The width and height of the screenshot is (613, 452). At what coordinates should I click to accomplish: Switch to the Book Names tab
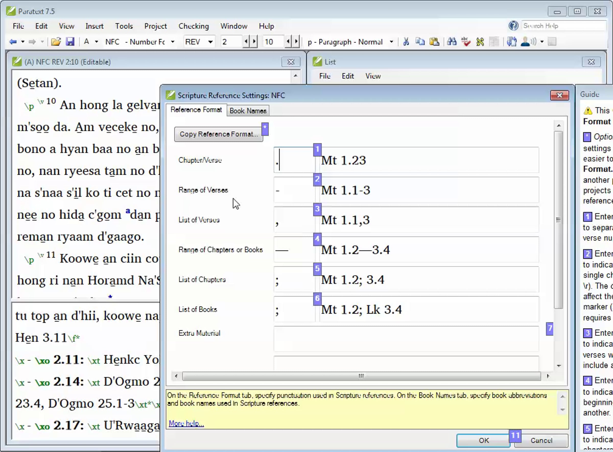248,111
